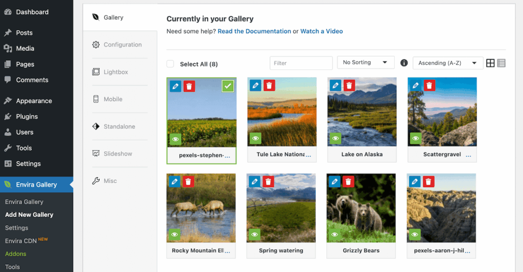Select the Scattergravel thumbnail
The image size is (523, 272).
click(442, 112)
